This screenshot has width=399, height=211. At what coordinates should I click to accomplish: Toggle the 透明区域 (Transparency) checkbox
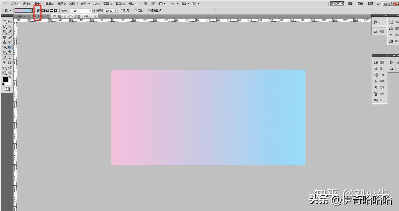149,11
